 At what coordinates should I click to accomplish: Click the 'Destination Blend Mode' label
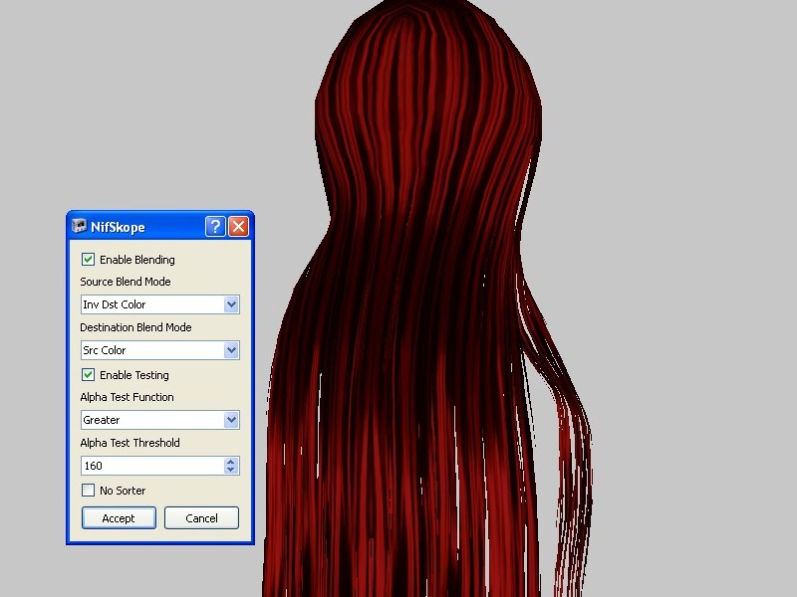point(135,327)
